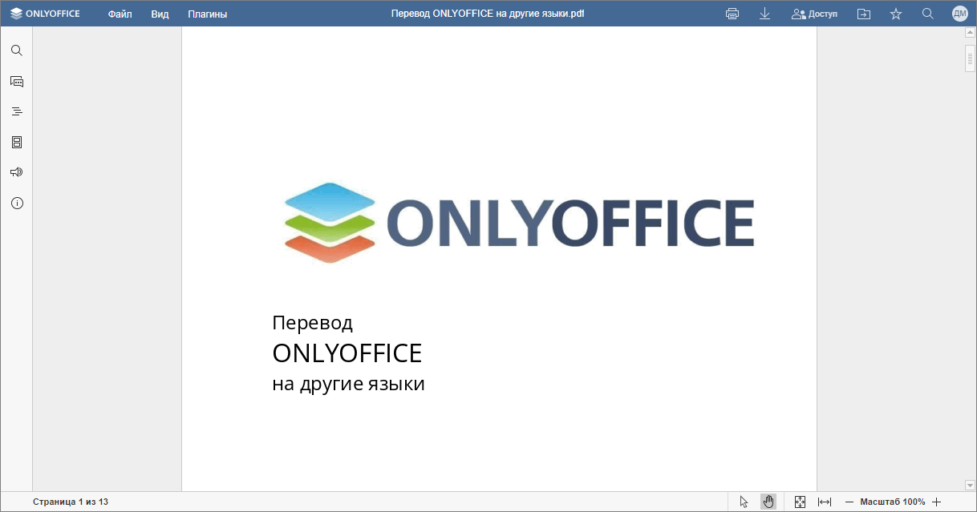Zoom in with plus button
The image size is (977, 512).
click(936, 502)
